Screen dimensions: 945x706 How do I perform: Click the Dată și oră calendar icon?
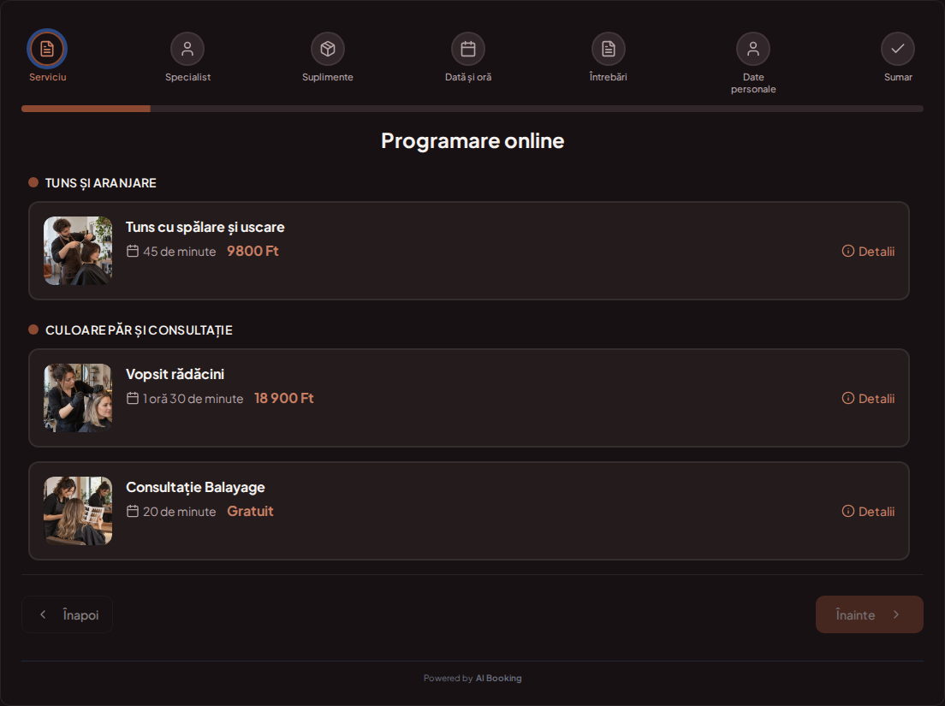pos(468,49)
